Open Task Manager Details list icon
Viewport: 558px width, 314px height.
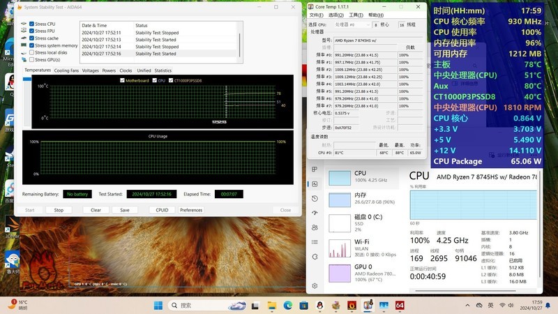tap(315, 242)
